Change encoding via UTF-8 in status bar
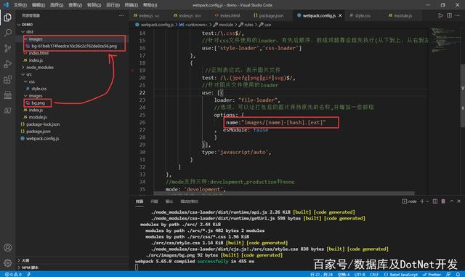The image size is (465, 277). click(x=360, y=274)
